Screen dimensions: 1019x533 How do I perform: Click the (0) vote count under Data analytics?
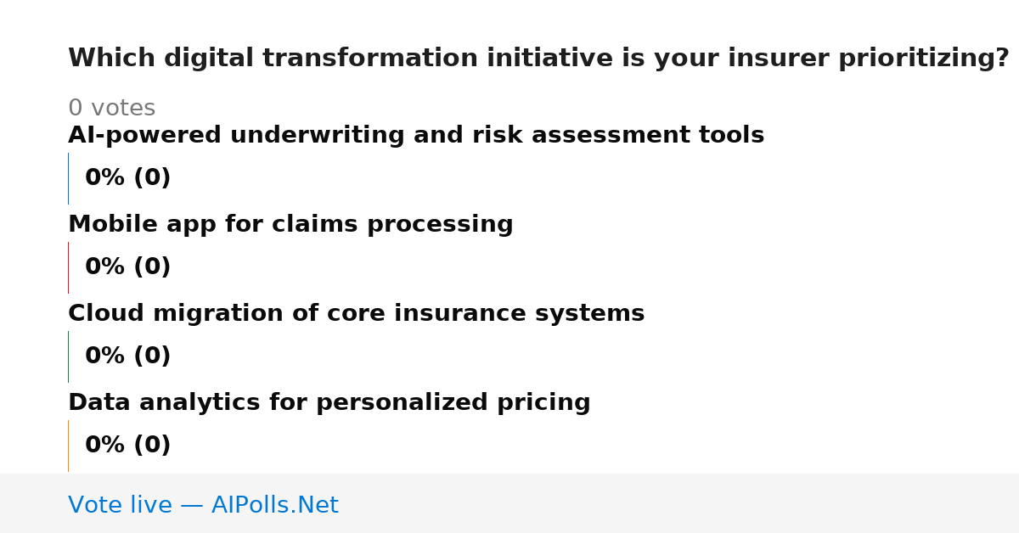coord(152,446)
